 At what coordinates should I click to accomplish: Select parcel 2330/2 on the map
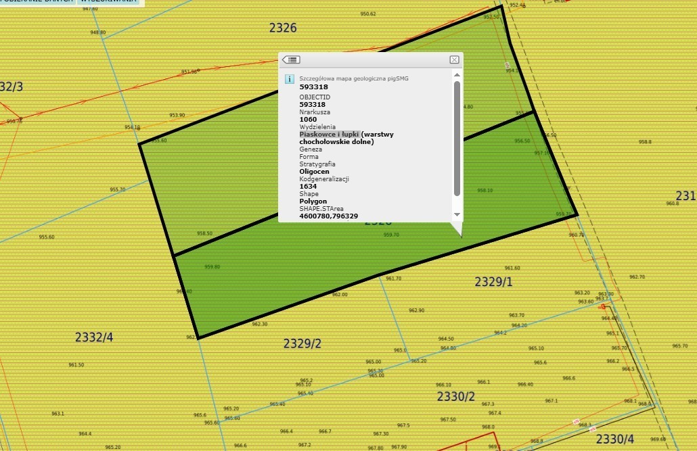coord(456,396)
